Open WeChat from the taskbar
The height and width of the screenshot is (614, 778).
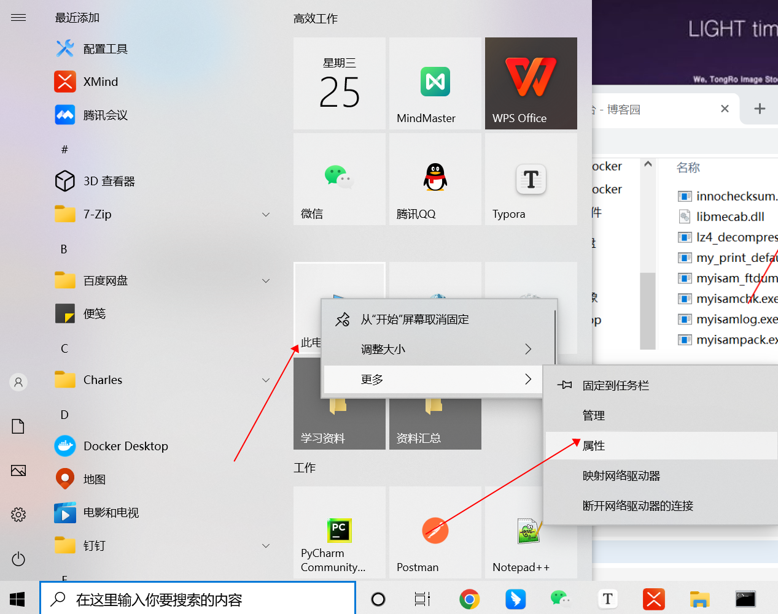[x=561, y=599]
